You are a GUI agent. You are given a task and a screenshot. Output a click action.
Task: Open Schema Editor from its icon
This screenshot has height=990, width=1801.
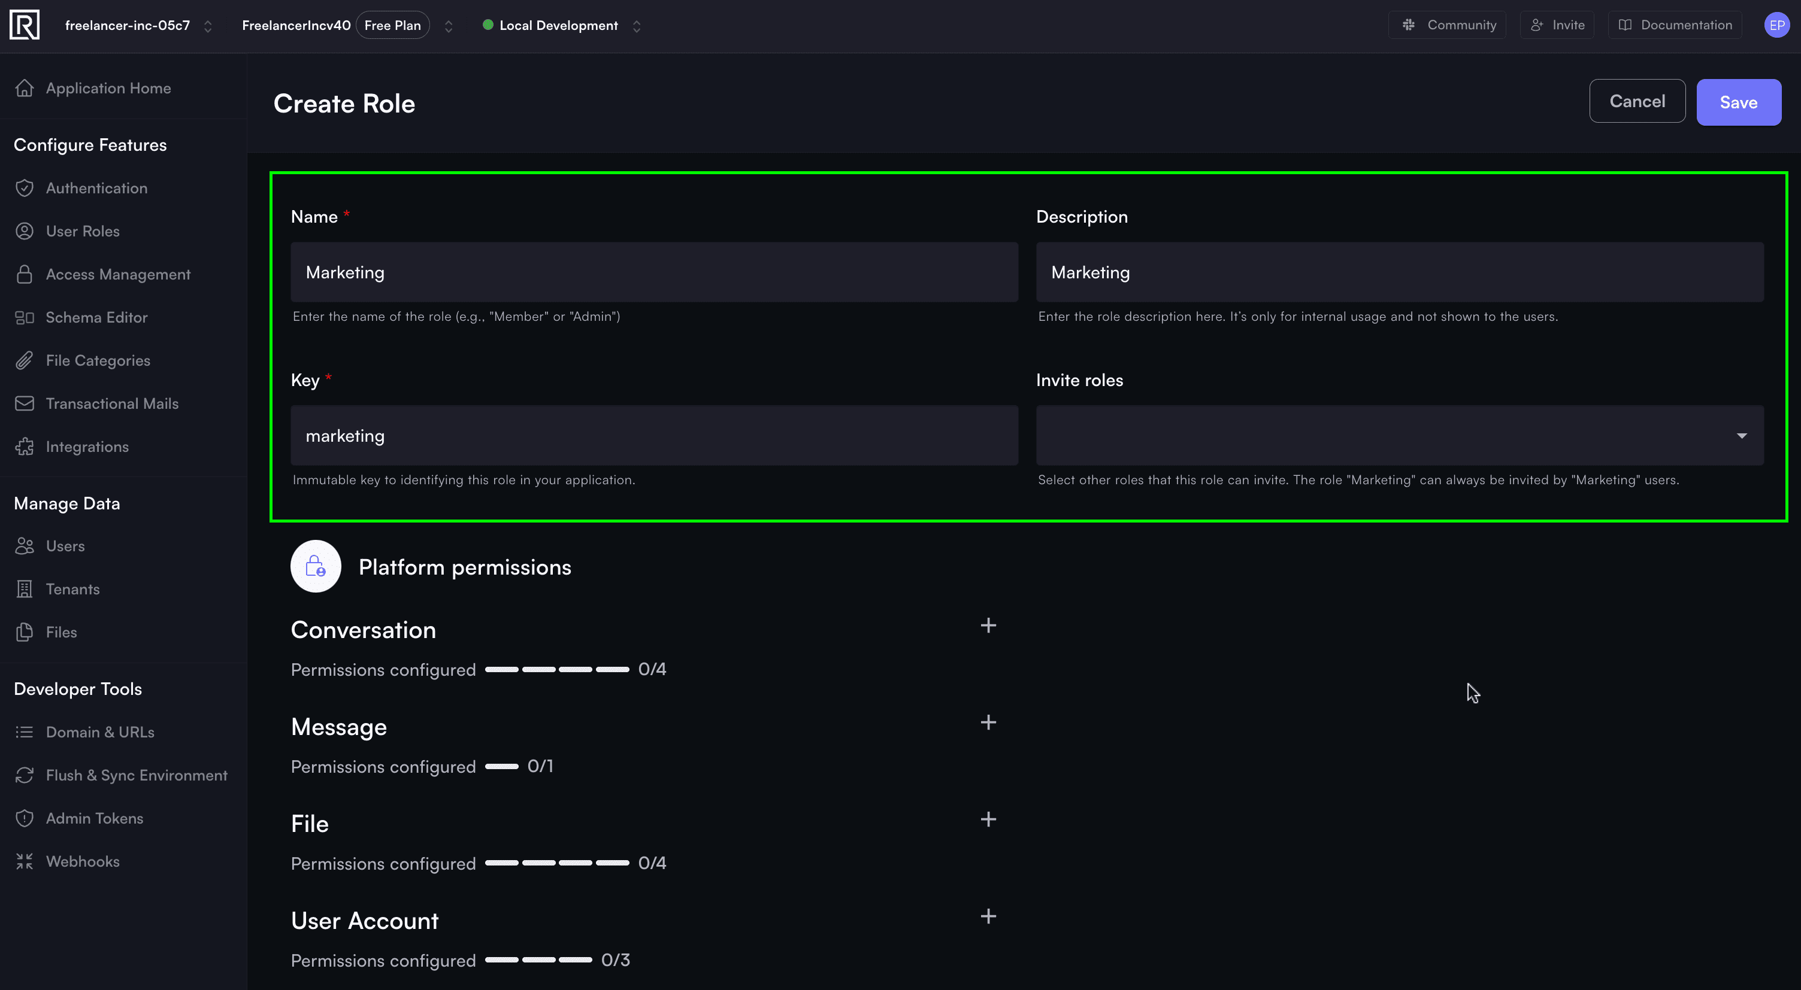(25, 317)
